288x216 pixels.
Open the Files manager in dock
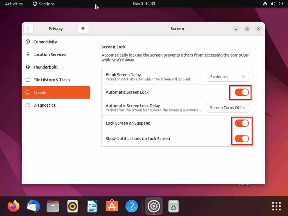point(53,206)
